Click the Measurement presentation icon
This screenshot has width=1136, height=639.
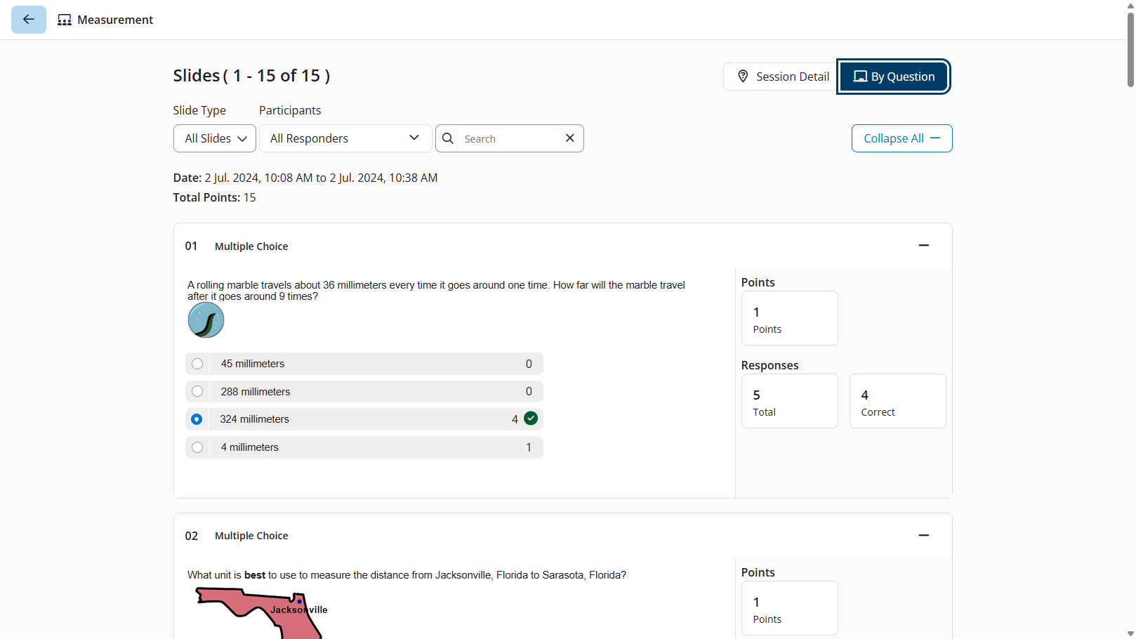(65, 20)
